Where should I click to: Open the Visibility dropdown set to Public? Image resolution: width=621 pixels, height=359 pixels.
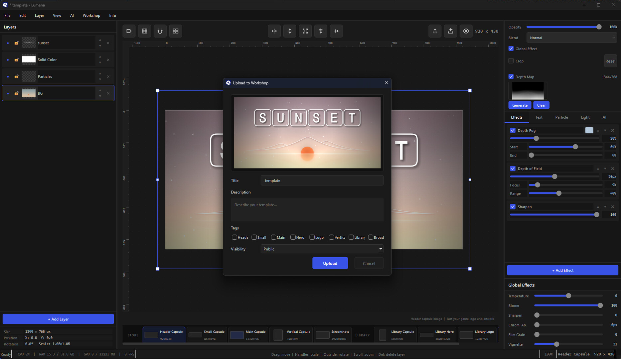coord(321,249)
